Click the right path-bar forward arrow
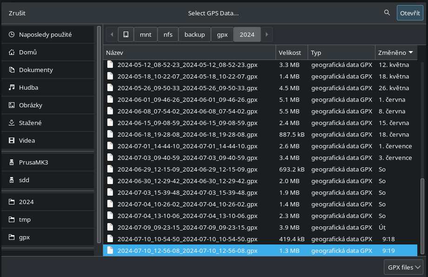 coord(266,34)
